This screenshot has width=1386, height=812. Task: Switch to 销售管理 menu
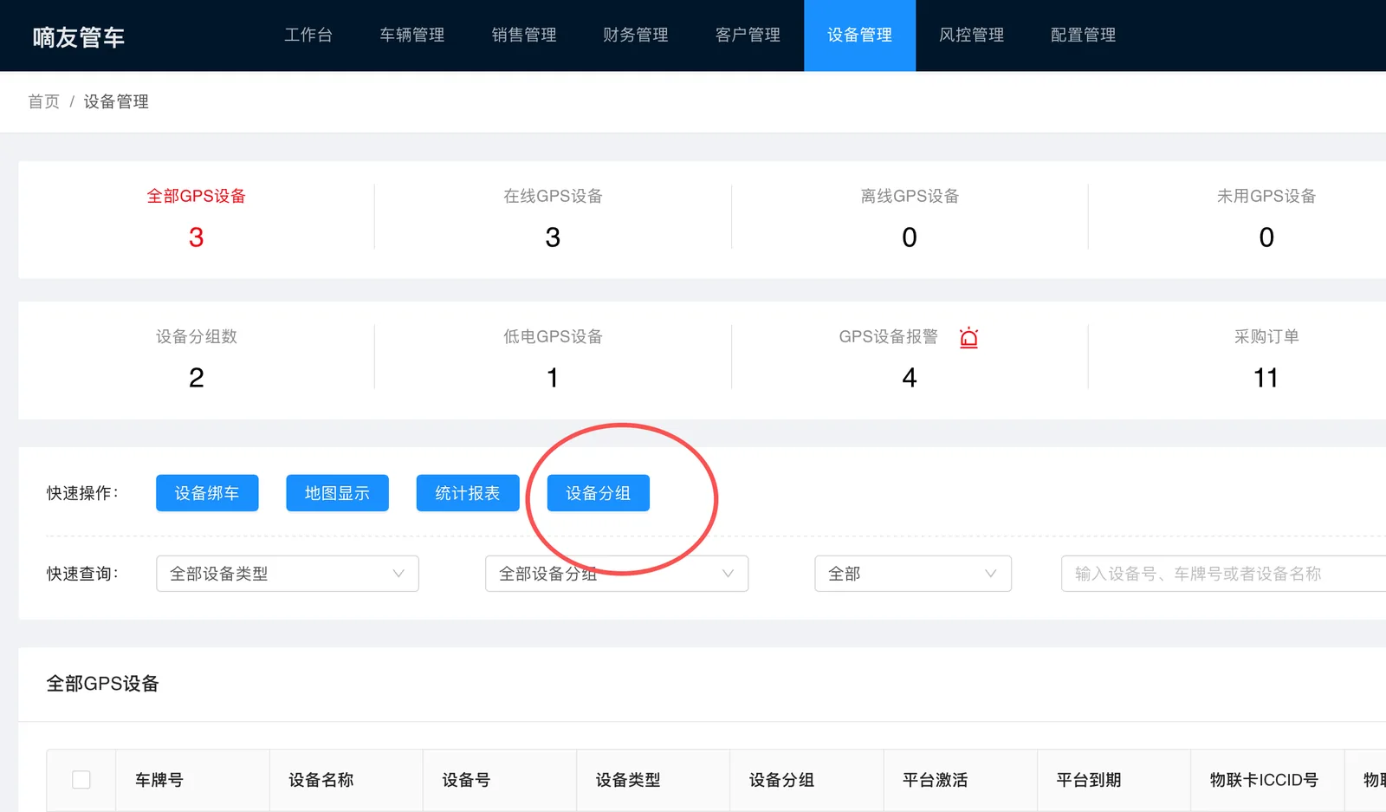point(524,35)
